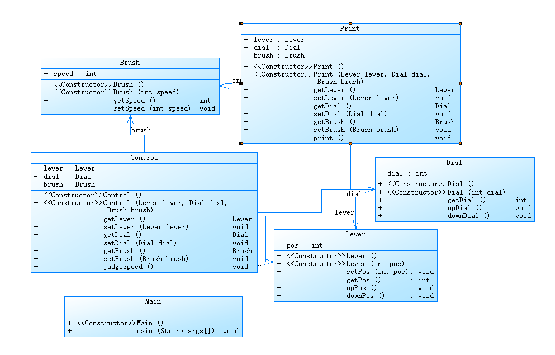This screenshot has width=555, height=355.
Task: Click getPos () method in Lever
Action: point(363,280)
